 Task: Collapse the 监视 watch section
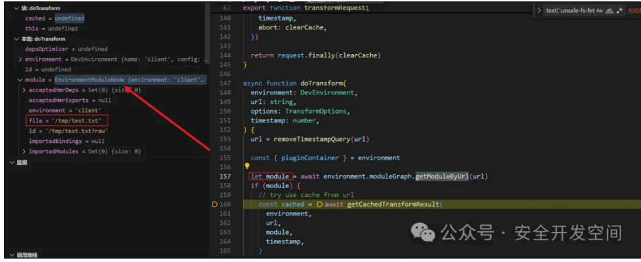pos(12,162)
